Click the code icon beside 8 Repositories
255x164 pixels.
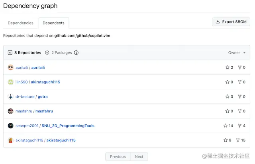coord(10,53)
